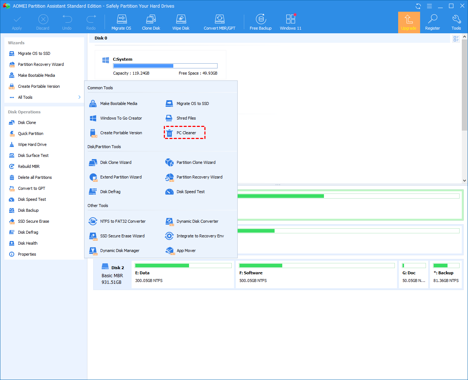Start Free Backup from the toolbar
This screenshot has width=468, height=380.
click(261, 22)
